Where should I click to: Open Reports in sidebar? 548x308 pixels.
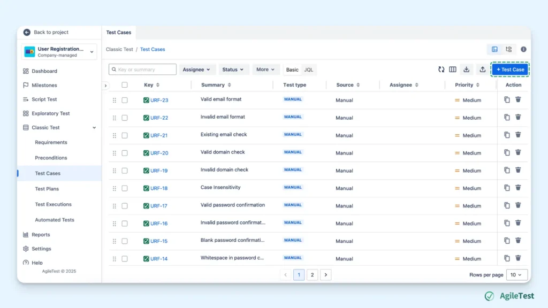41,235
